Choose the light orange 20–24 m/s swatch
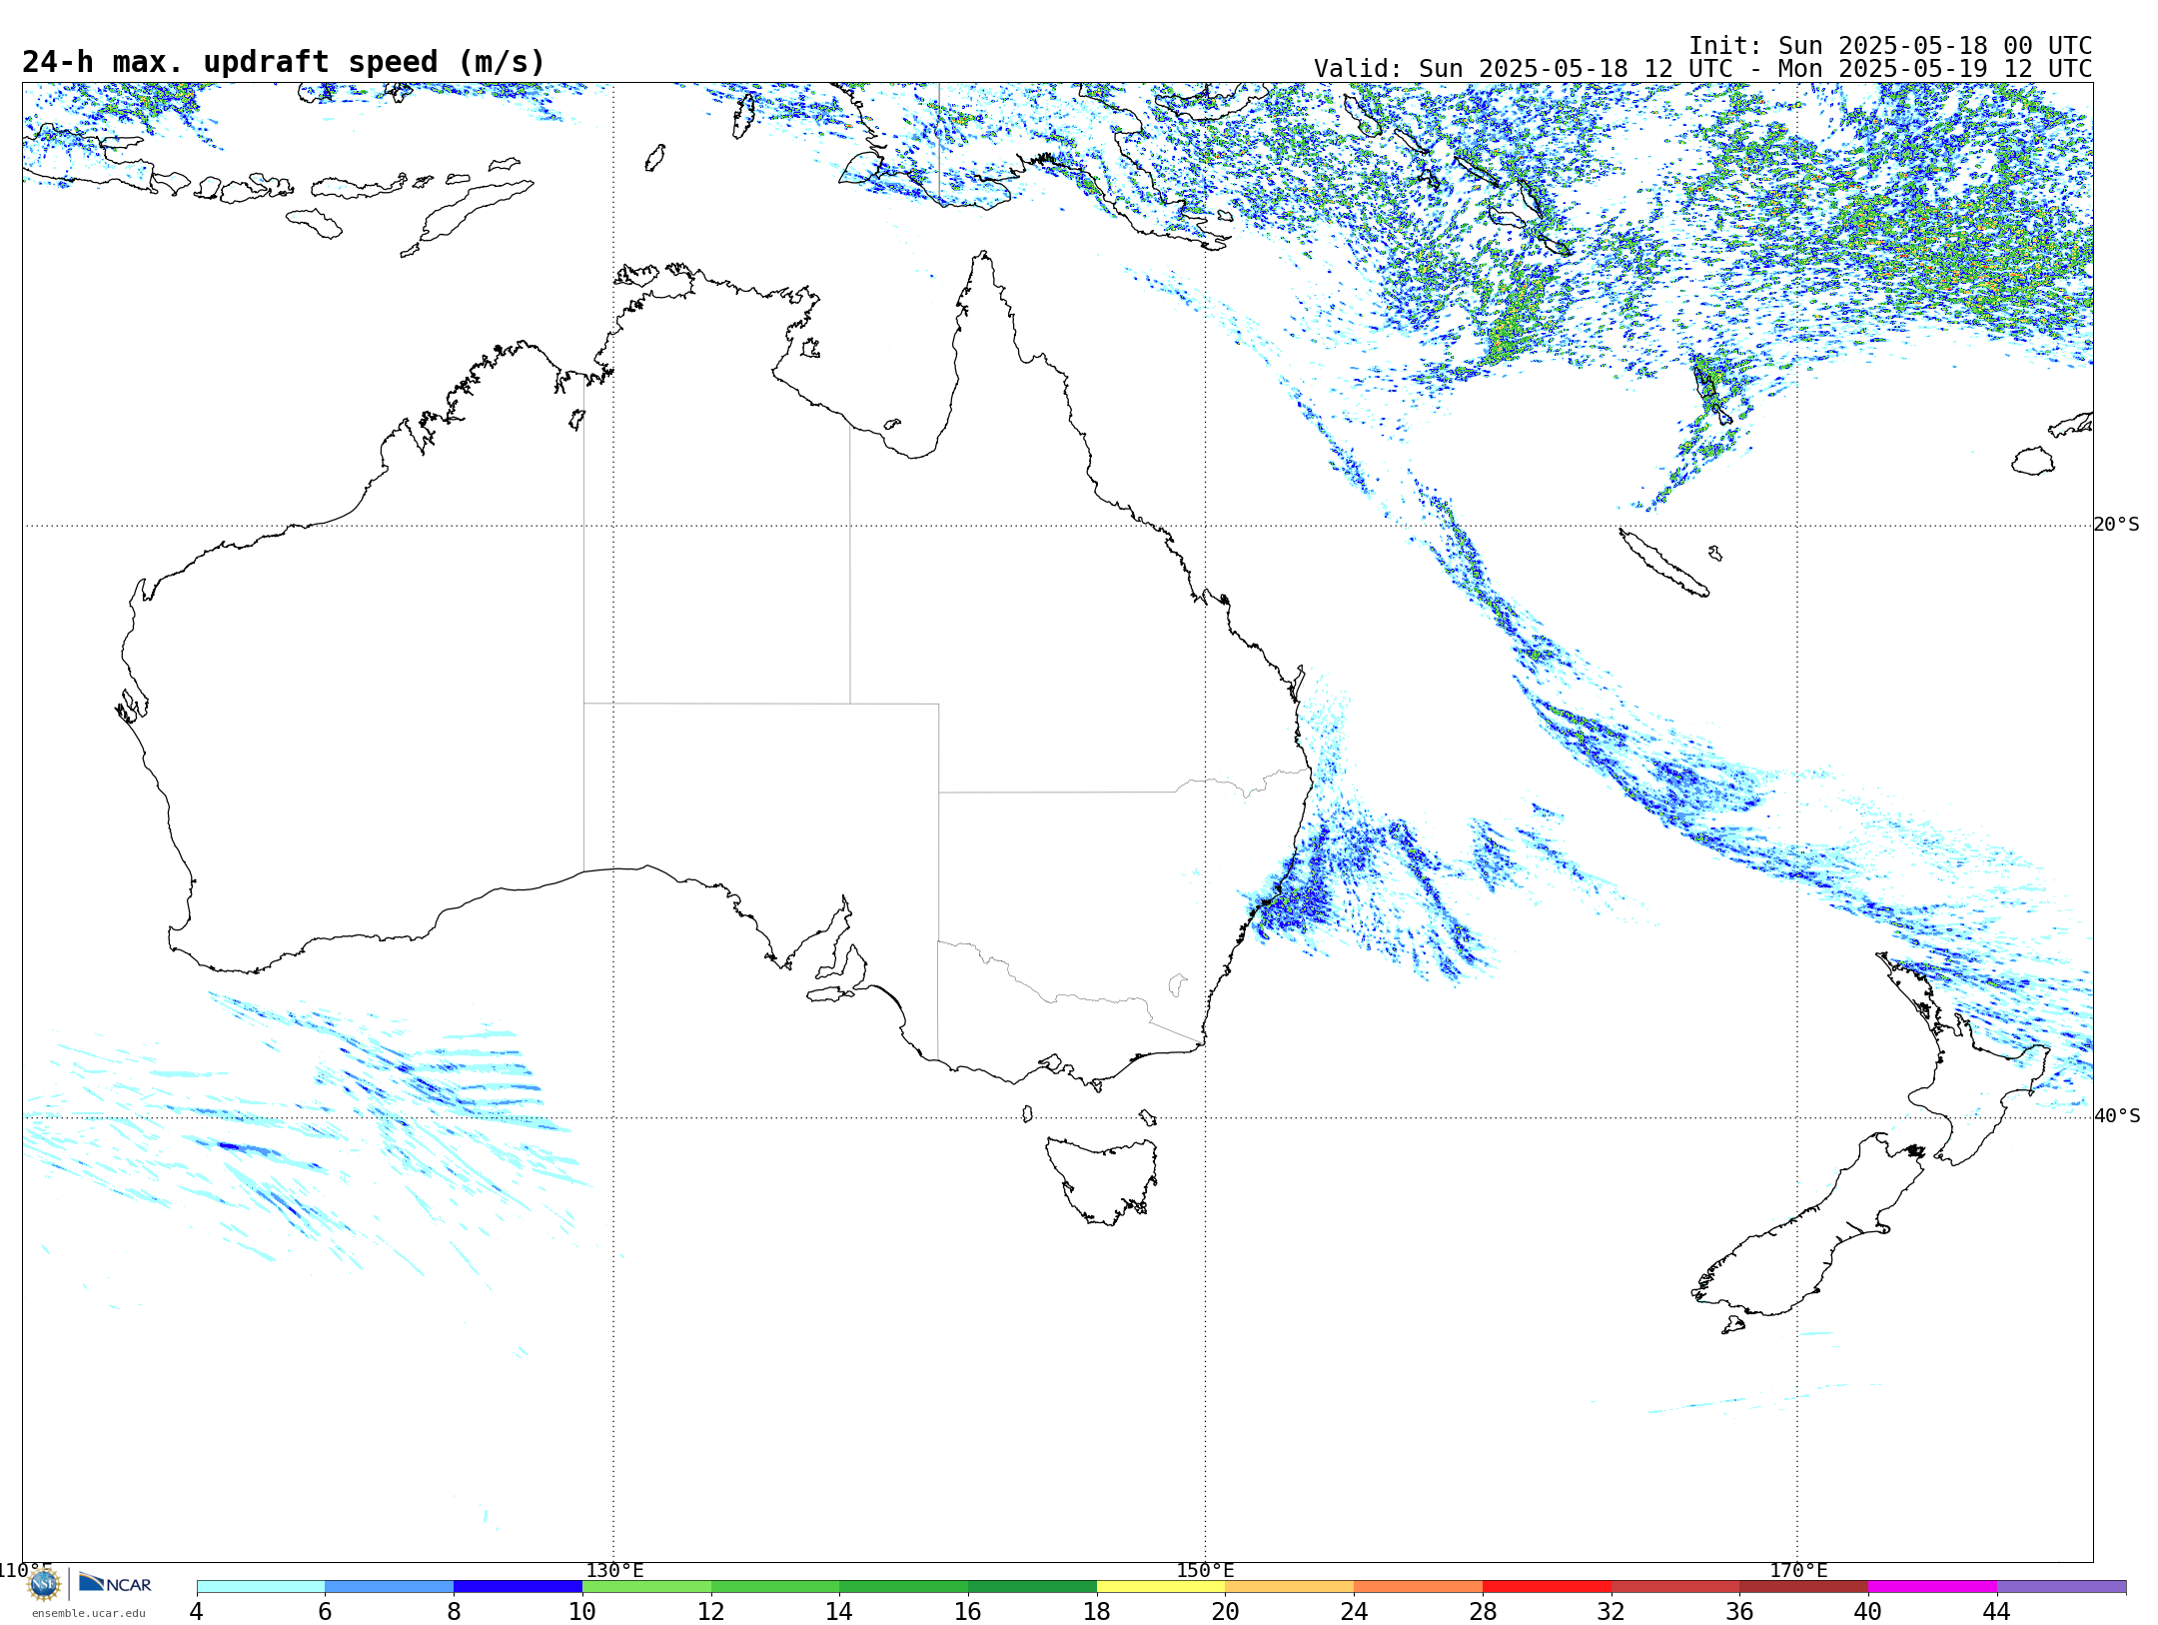The image size is (2158, 1625). pyautogui.click(x=1290, y=1587)
